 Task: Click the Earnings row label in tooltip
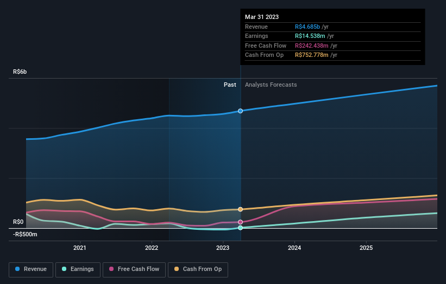click(256, 36)
